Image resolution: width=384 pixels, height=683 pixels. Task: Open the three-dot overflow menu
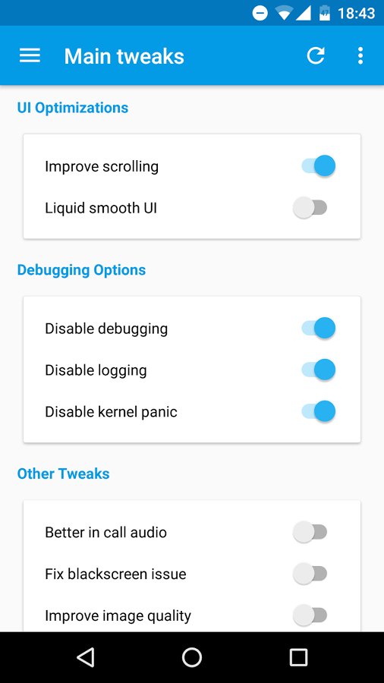coord(360,55)
